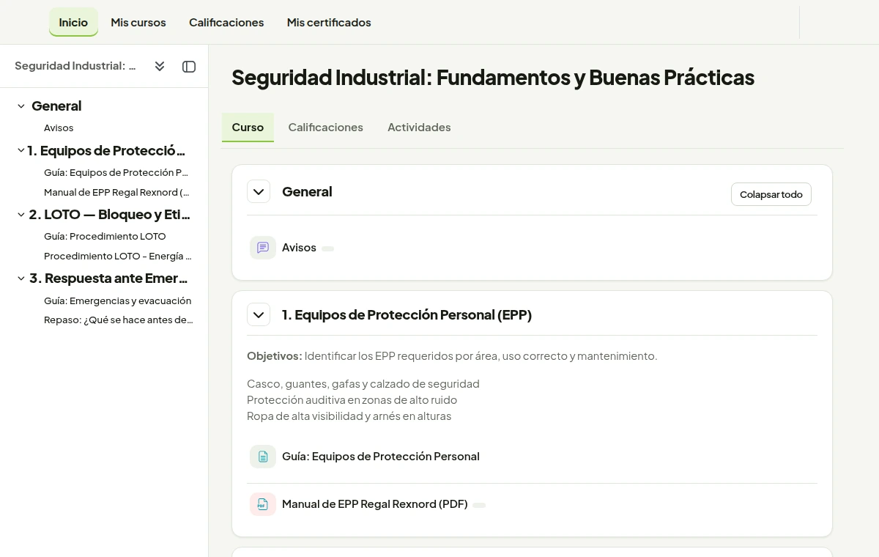Collapse sidebar section 1. Equipos de Protección
Viewport: 879px width, 557px height.
(x=21, y=151)
